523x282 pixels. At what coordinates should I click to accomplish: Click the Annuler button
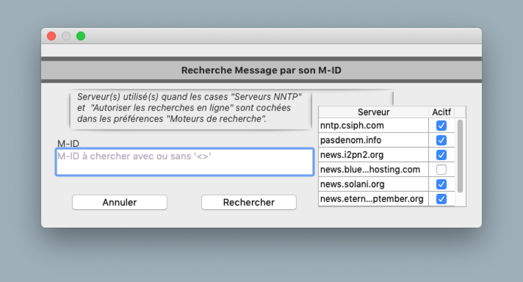pyautogui.click(x=119, y=202)
